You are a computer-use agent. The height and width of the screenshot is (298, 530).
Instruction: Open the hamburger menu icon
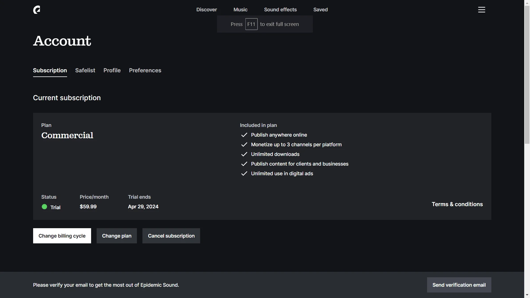click(x=481, y=10)
